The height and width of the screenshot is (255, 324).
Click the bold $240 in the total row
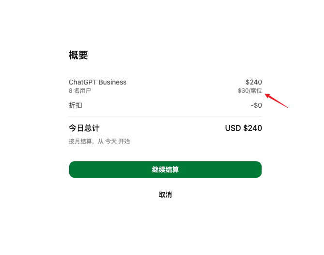tap(253, 128)
